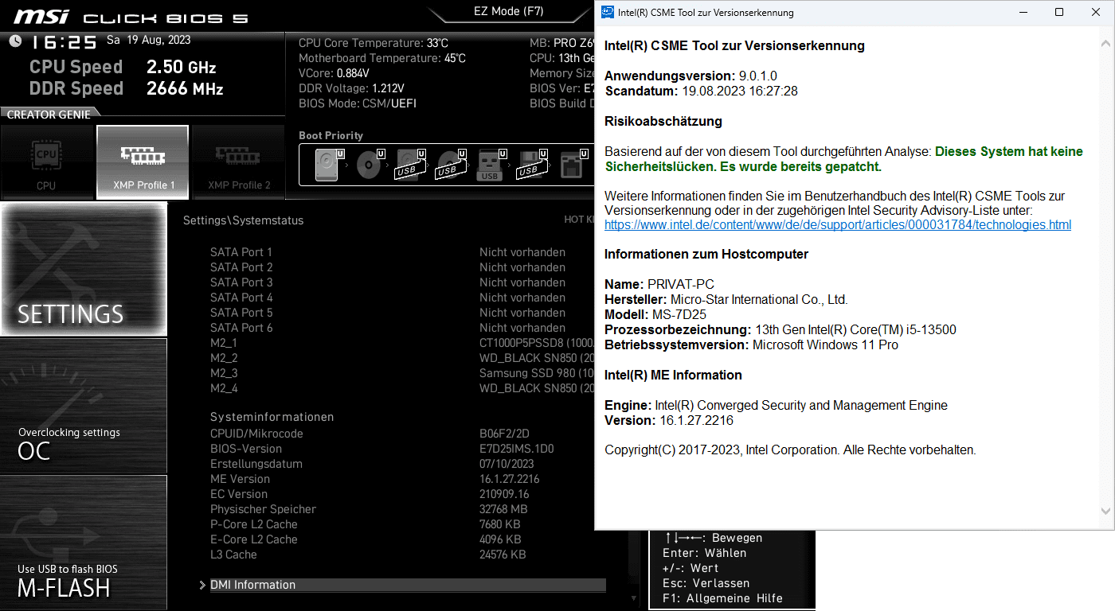Select the USB key boot priority icon

[x=490, y=165]
